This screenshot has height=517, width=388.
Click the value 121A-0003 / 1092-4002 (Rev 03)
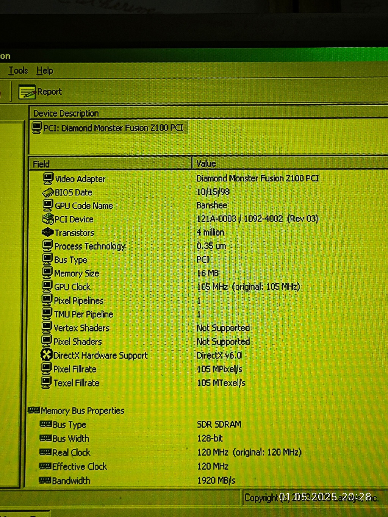coord(258,219)
